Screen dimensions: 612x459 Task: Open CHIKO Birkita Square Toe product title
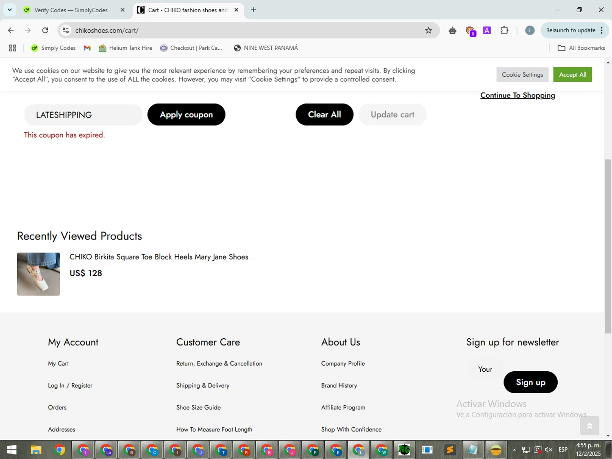point(159,257)
